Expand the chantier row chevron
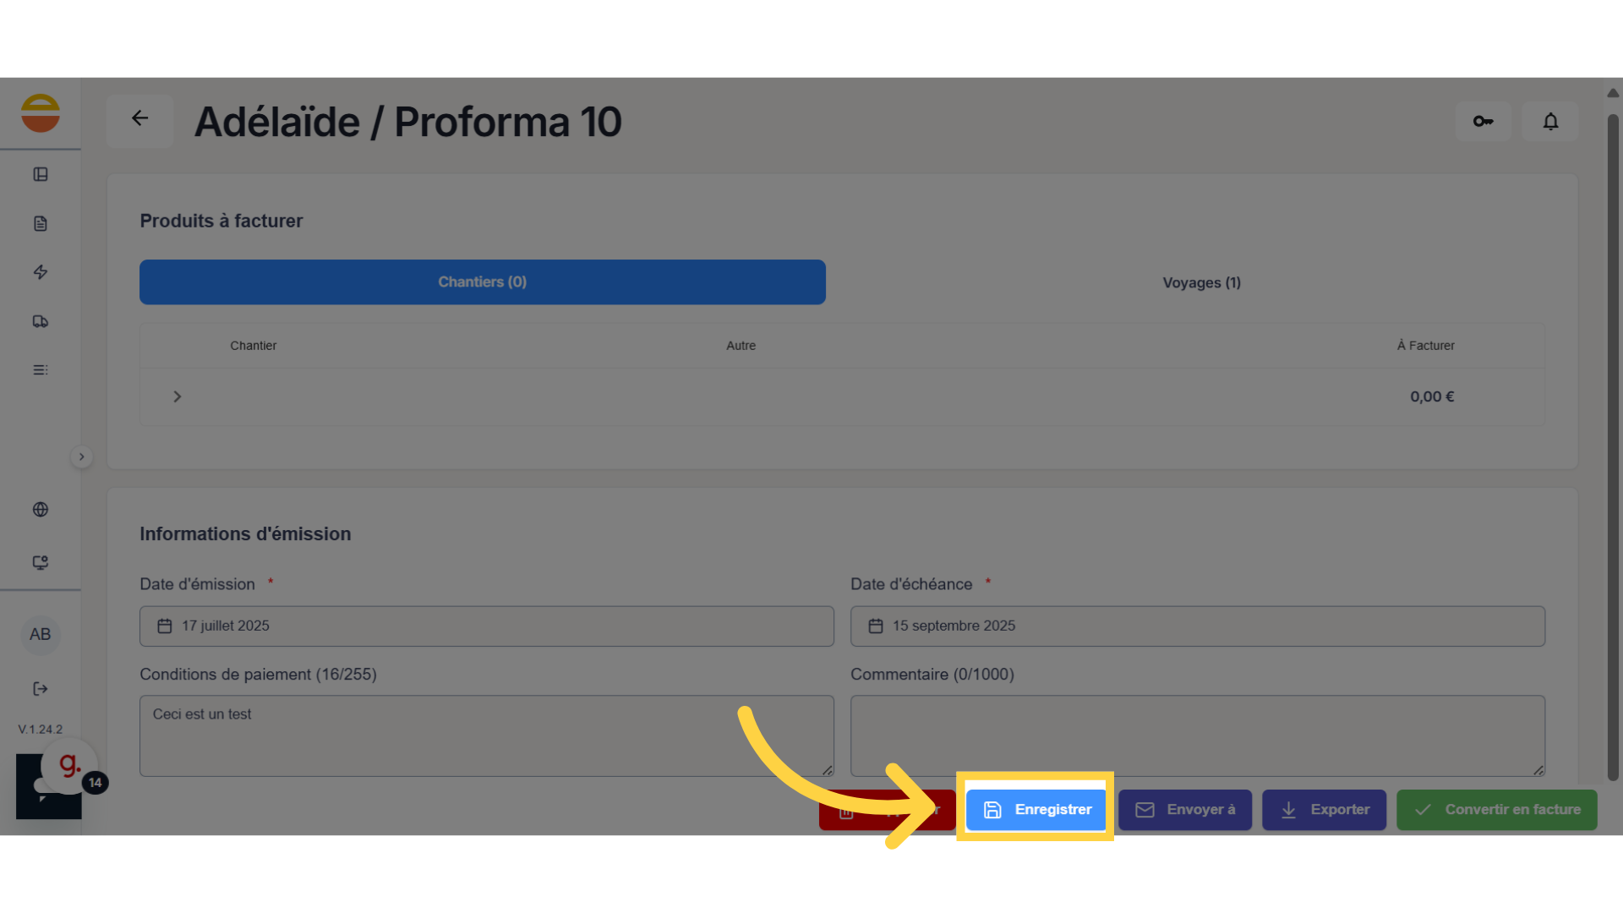Viewport: 1623px width, 913px height. tap(178, 396)
